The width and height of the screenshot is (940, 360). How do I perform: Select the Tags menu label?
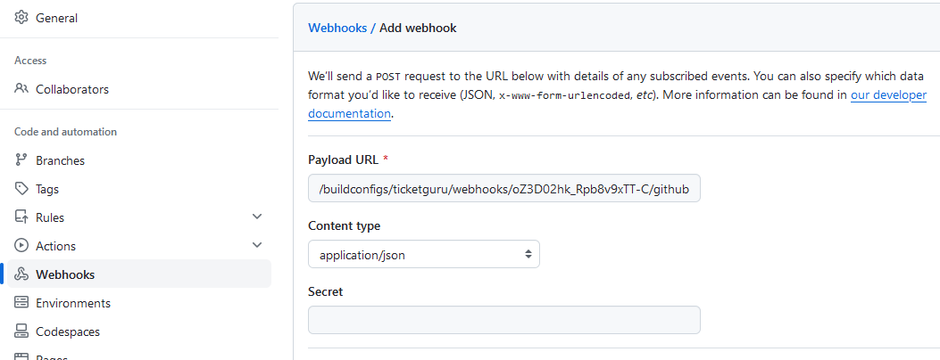(x=47, y=189)
